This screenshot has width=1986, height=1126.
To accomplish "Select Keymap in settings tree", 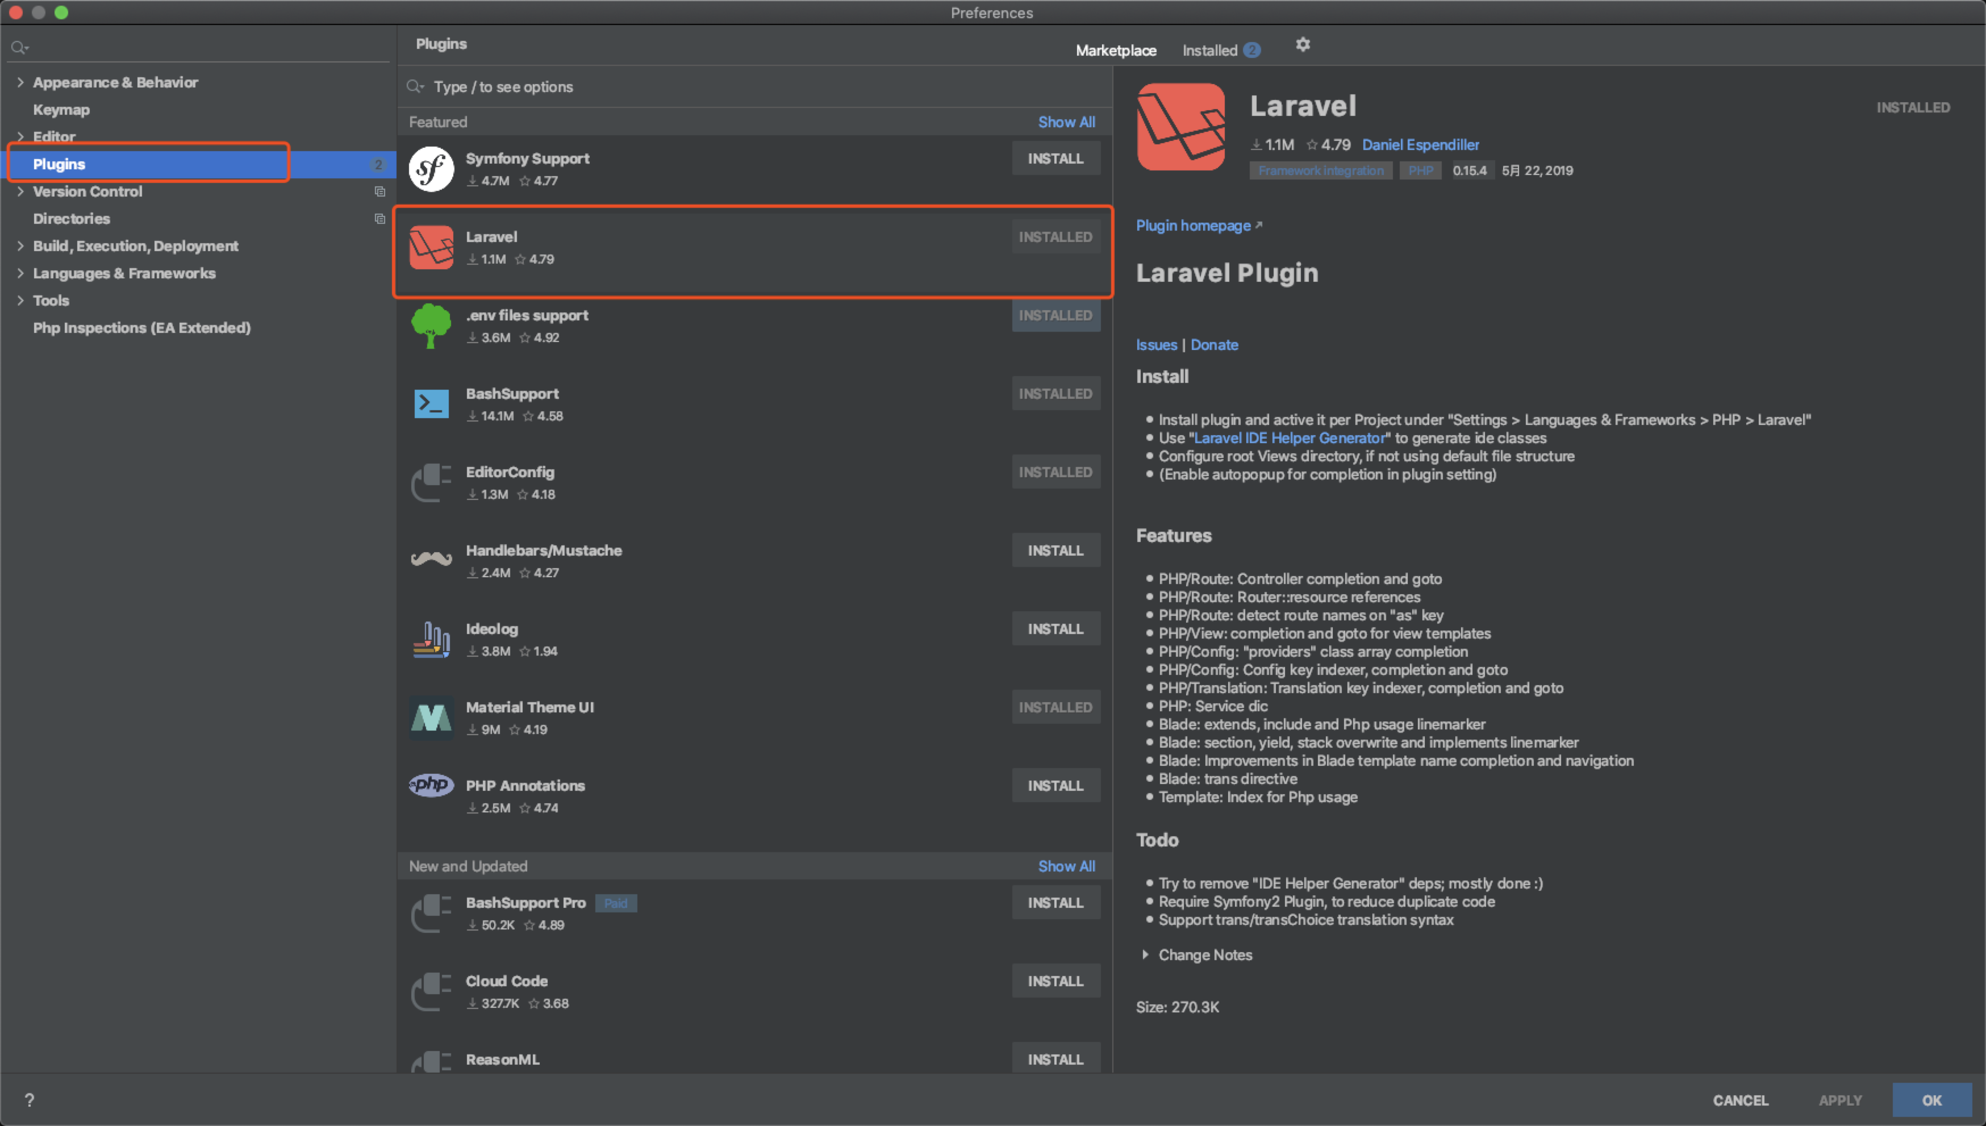I will (x=61, y=110).
